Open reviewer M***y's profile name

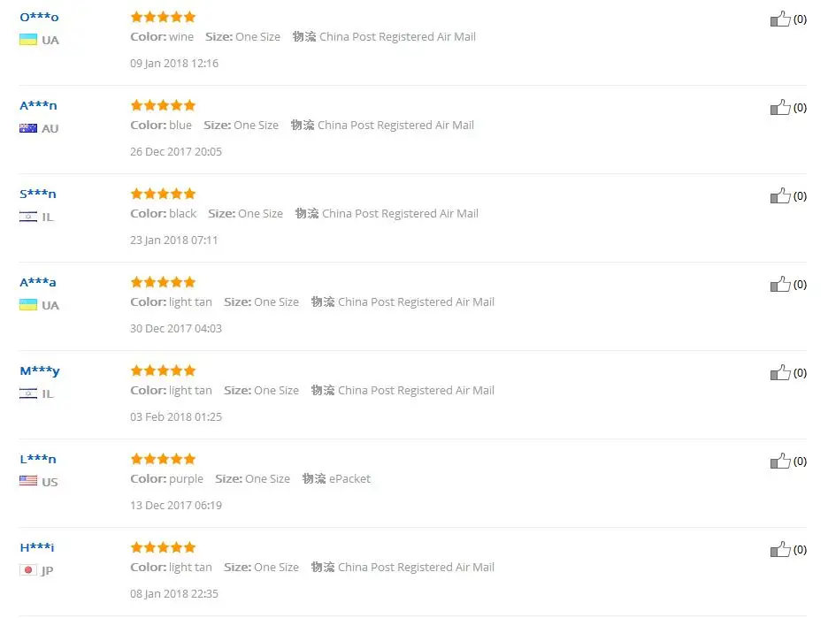coord(40,371)
